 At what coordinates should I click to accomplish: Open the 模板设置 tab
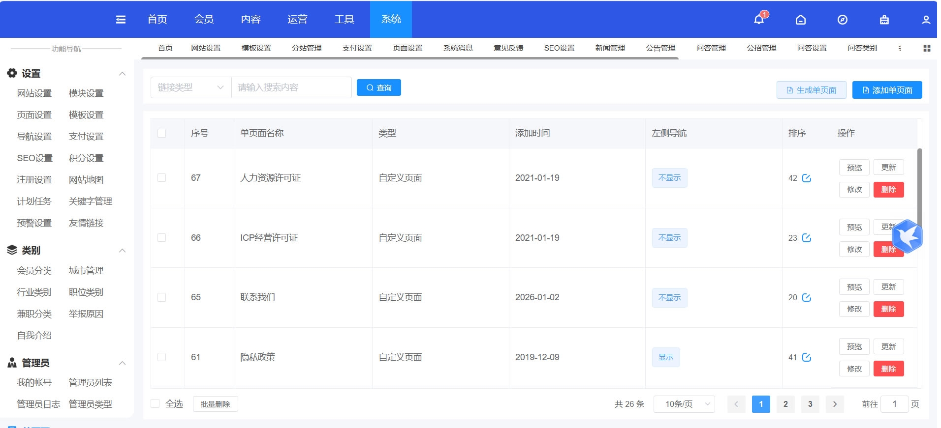pos(256,48)
